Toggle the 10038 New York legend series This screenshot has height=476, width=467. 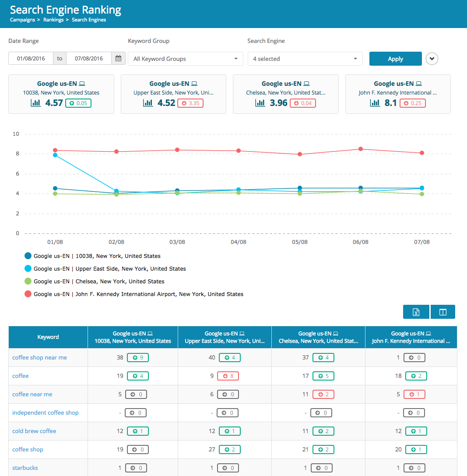28,256
